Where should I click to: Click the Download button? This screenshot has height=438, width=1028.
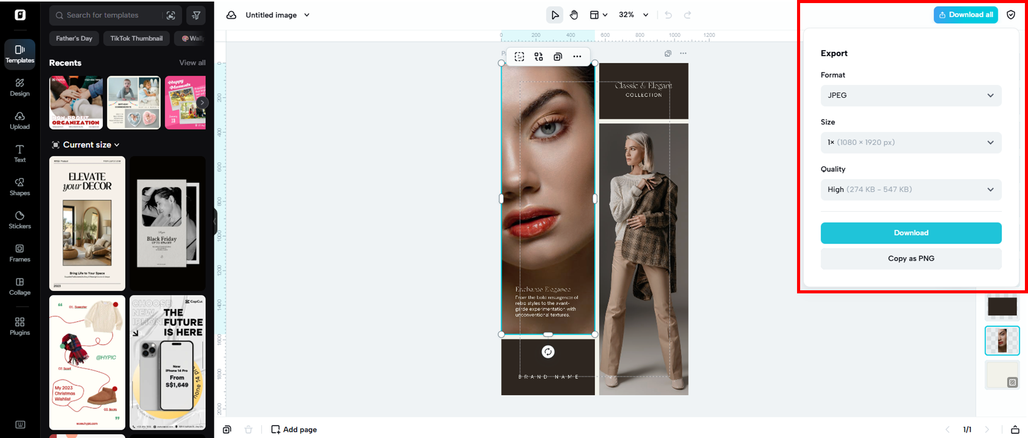coord(910,233)
